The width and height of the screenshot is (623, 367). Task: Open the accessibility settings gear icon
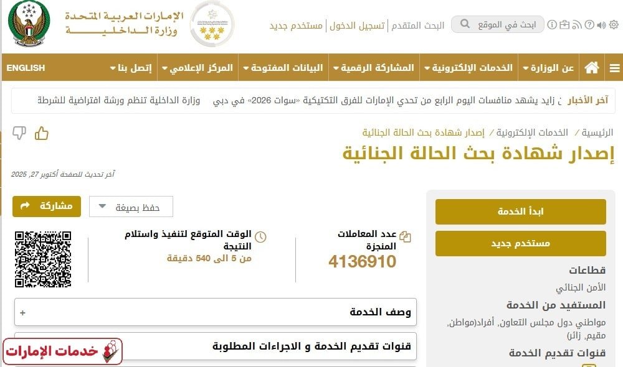[613, 24]
